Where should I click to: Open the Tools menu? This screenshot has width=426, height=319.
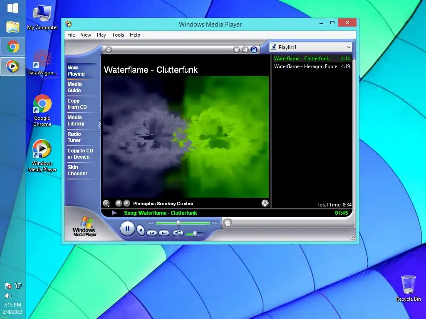point(118,35)
